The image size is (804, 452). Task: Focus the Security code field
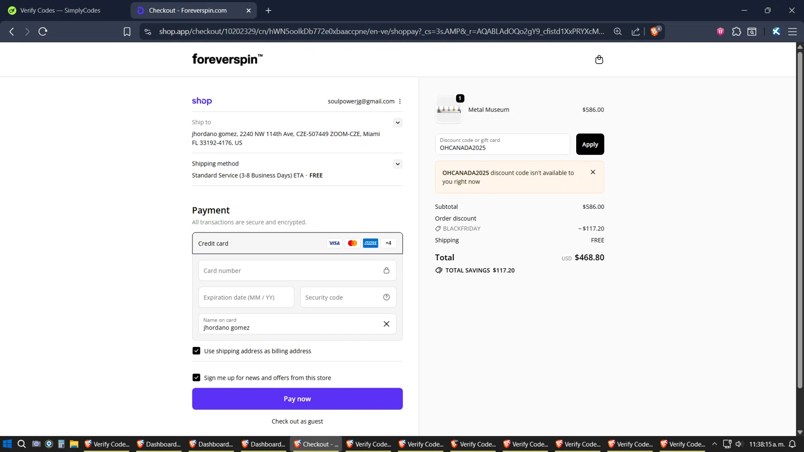(348, 297)
